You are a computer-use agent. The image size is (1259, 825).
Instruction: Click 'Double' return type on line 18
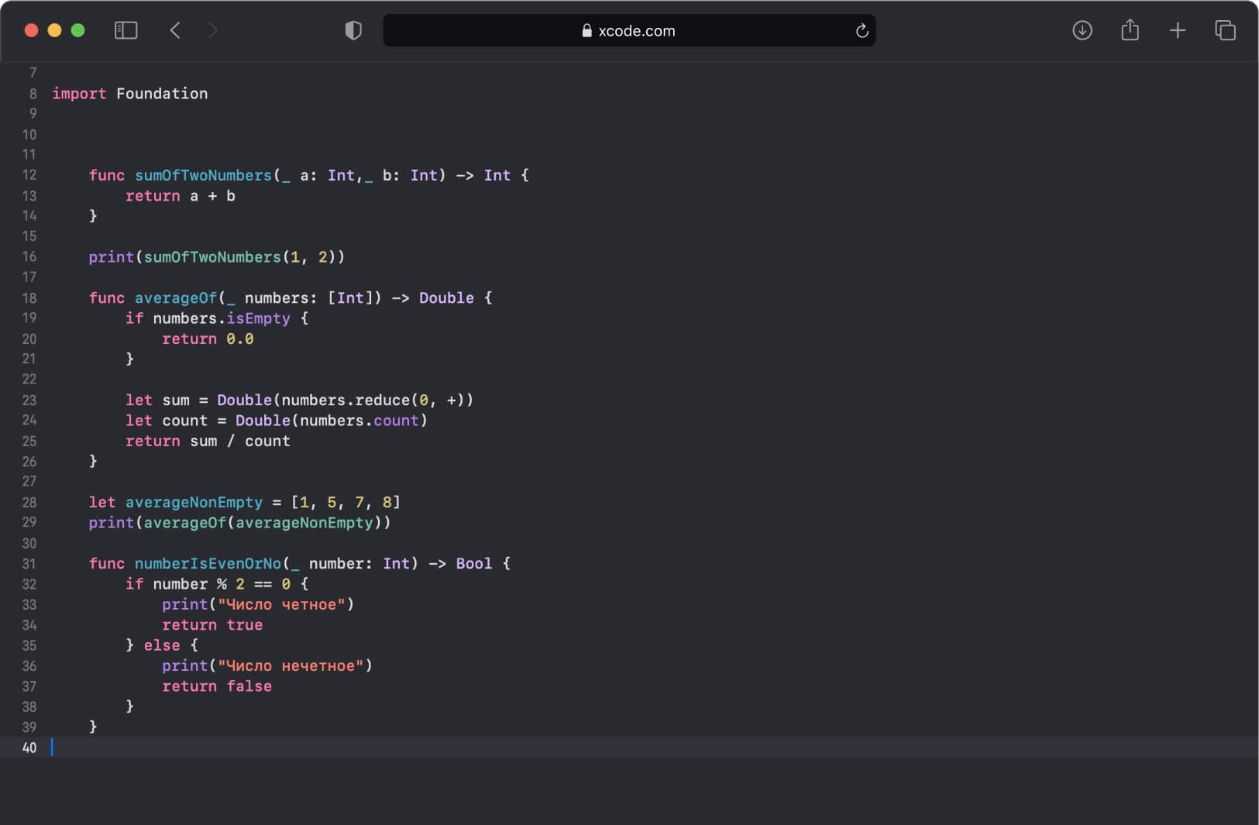point(446,298)
